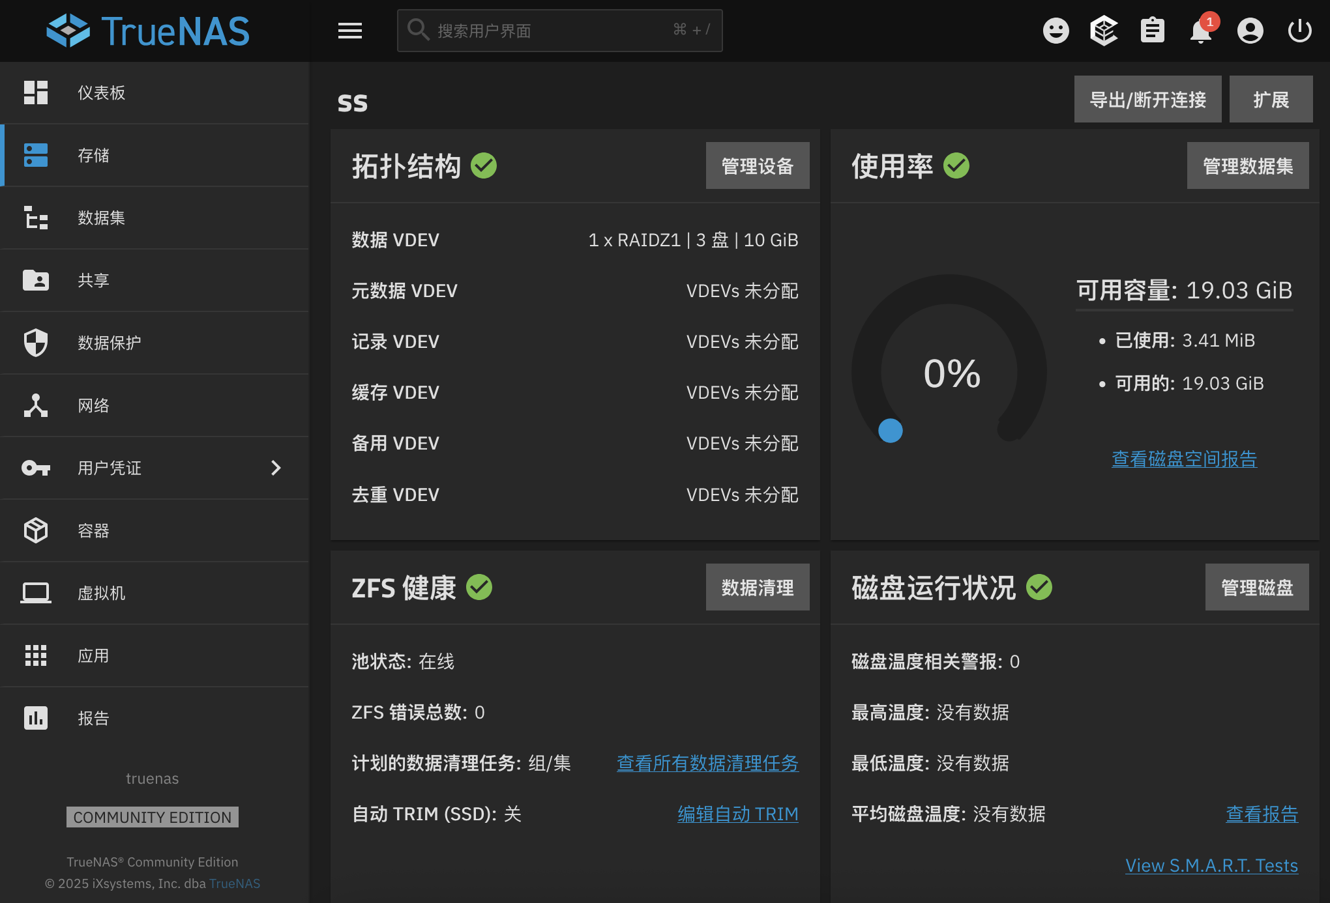Click the TrueNAS logo

point(149,31)
